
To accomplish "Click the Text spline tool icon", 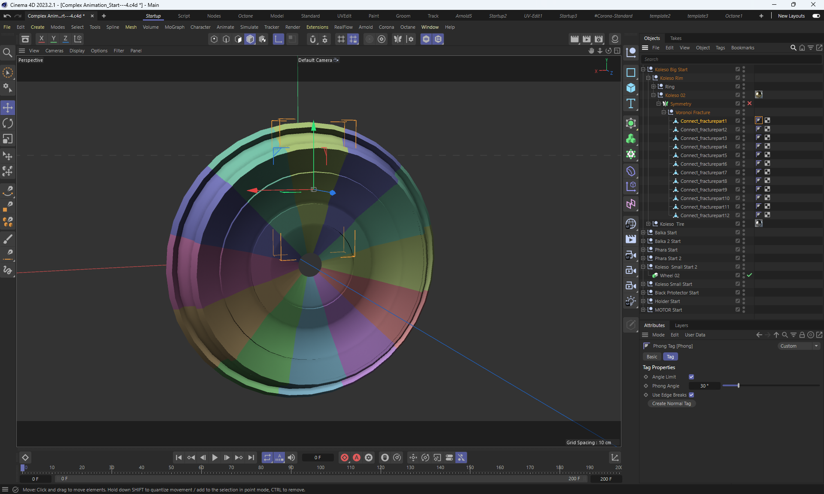I will tap(630, 103).
